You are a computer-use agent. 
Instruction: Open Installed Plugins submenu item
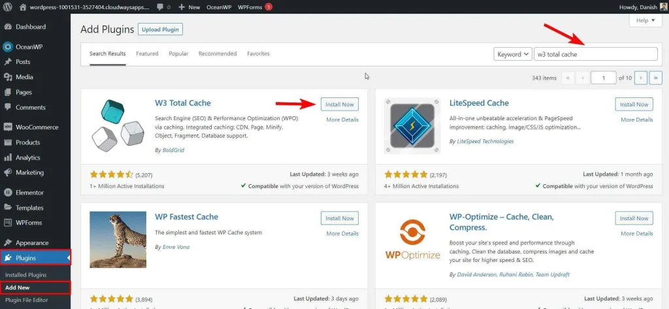(x=25, y=275)
